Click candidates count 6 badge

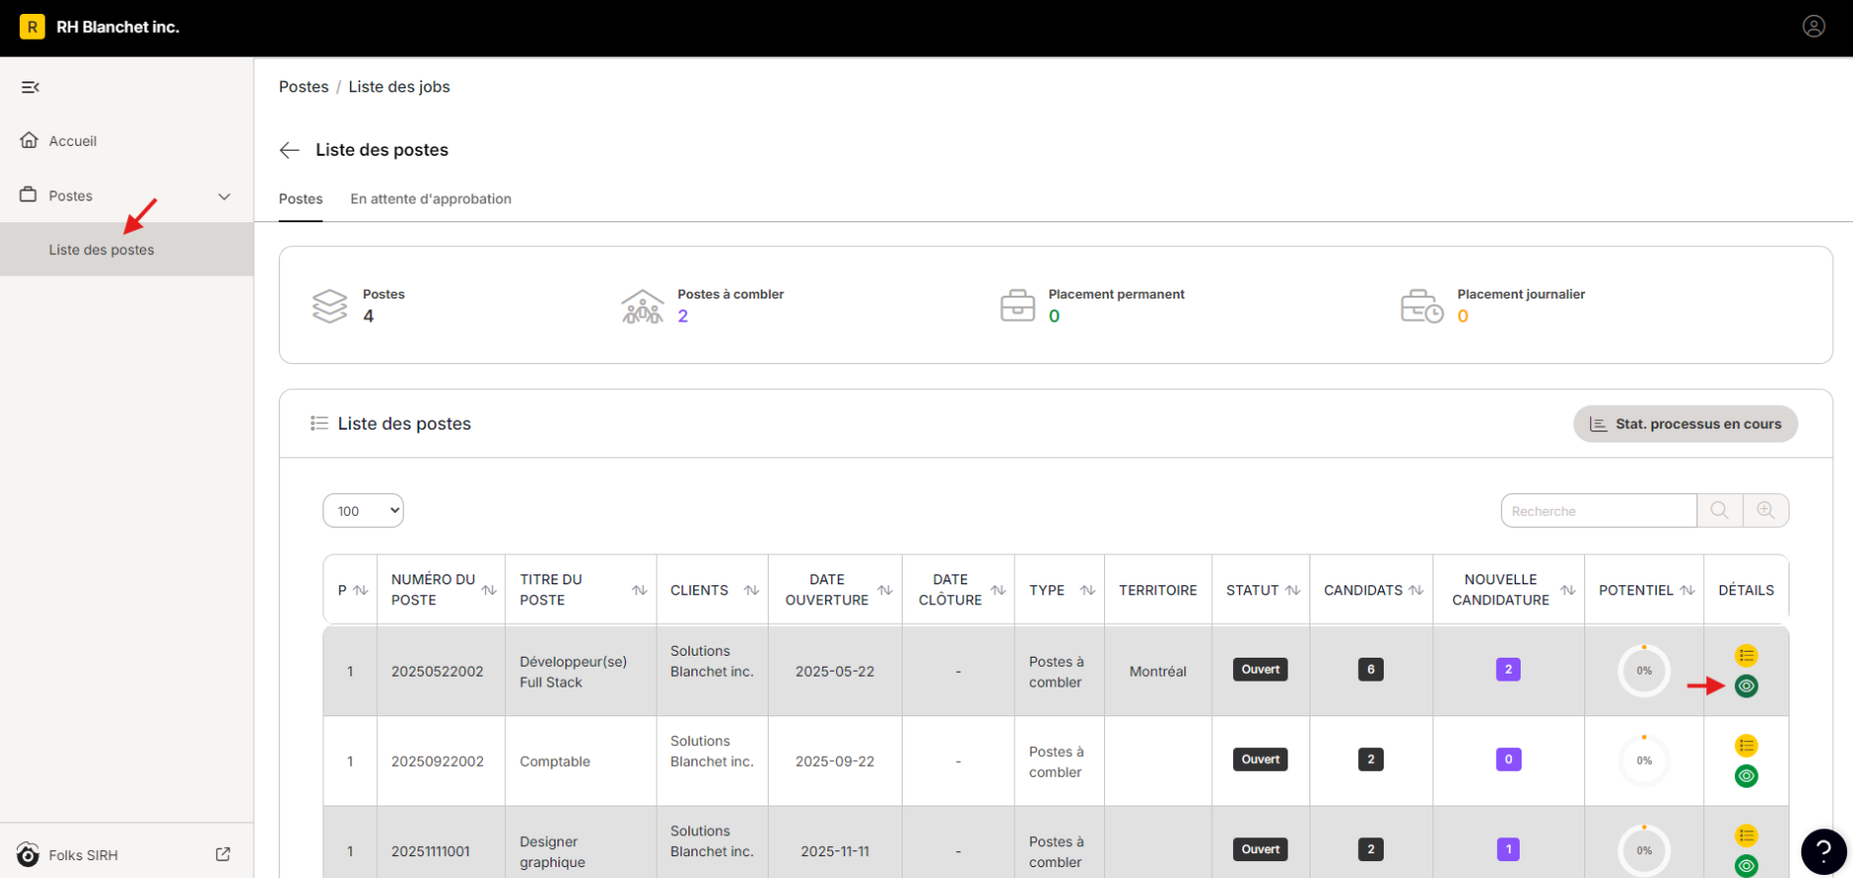(1371, 670)
